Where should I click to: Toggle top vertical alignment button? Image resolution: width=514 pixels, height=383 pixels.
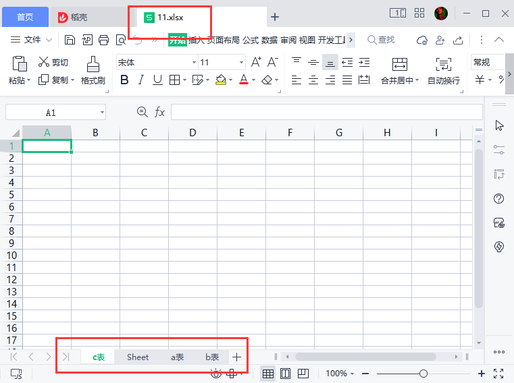pos(297,61)
